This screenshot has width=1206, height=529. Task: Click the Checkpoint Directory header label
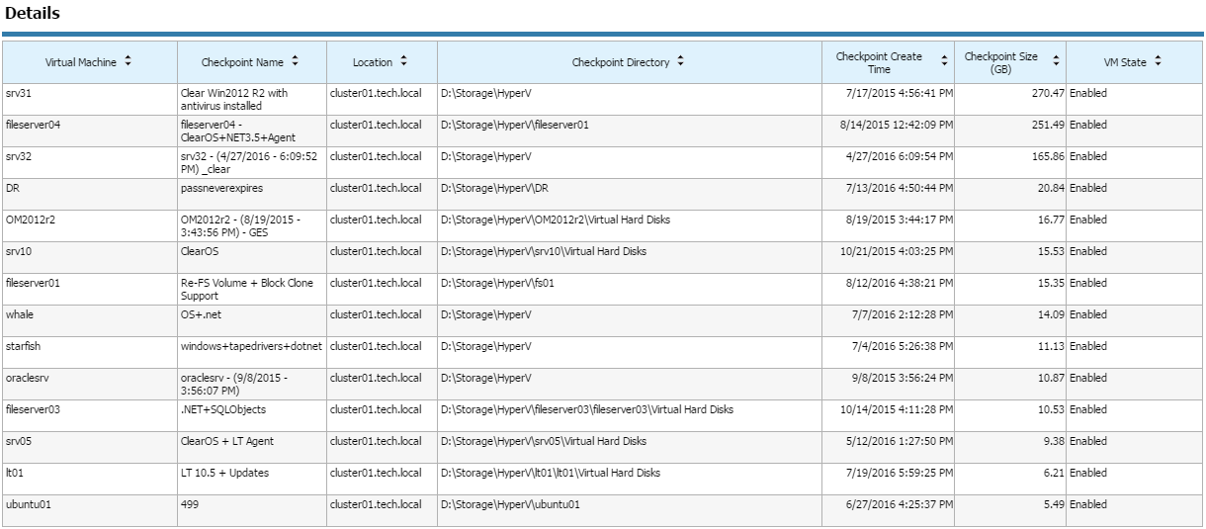click(x=621, y=62)
